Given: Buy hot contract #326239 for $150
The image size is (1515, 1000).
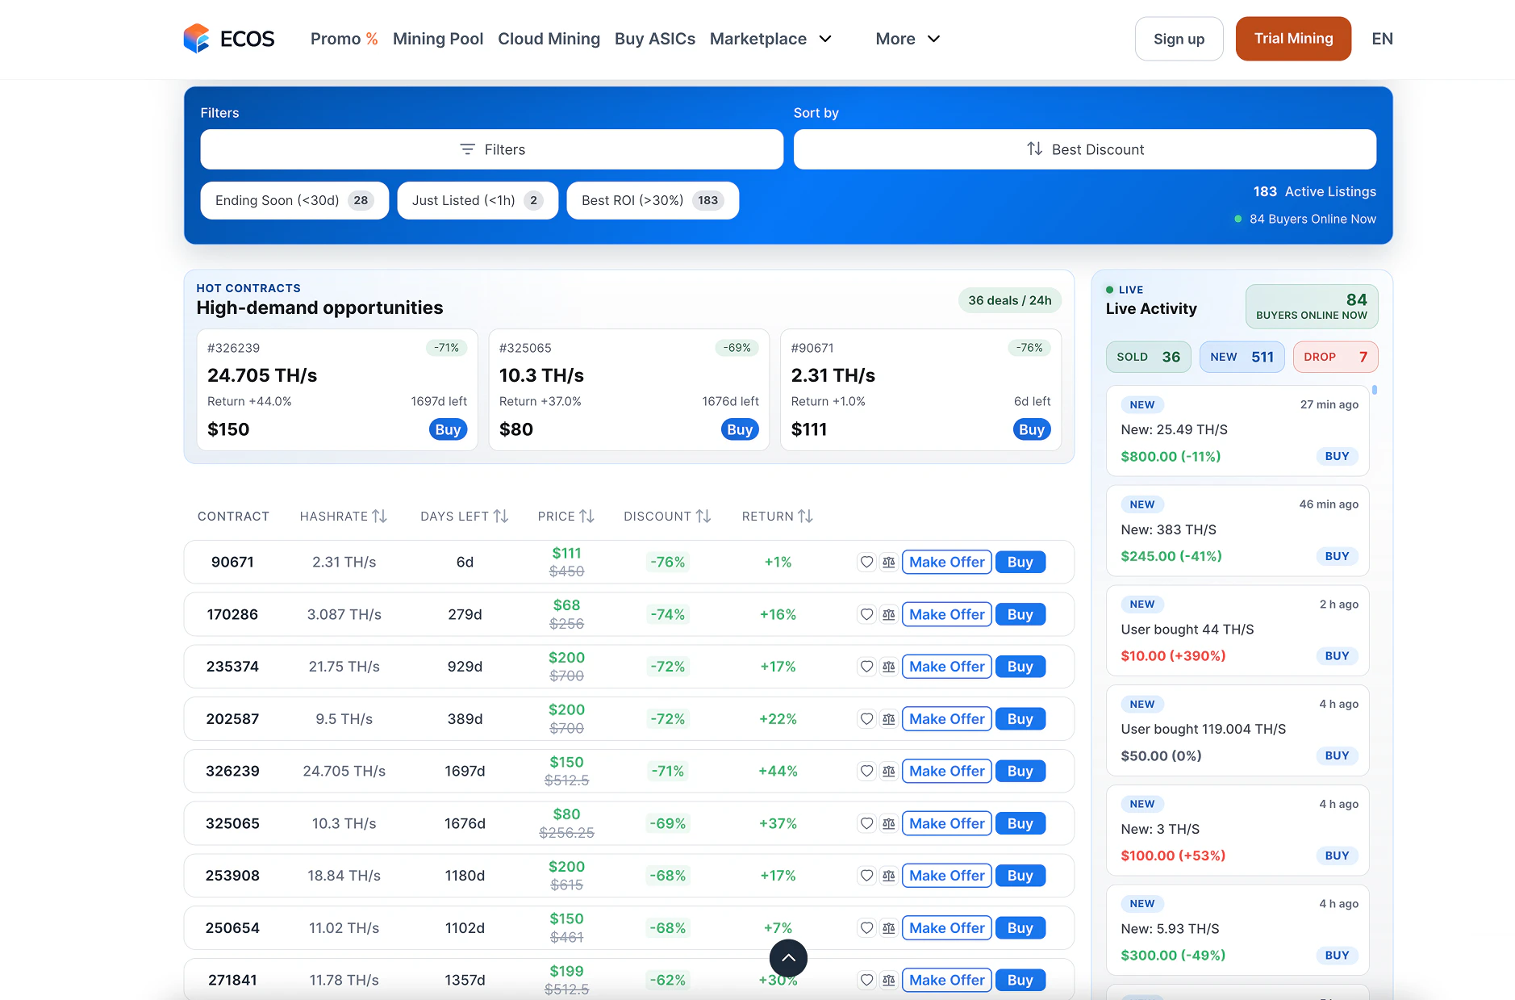Looking at the screenshot, I should point(448,429).
